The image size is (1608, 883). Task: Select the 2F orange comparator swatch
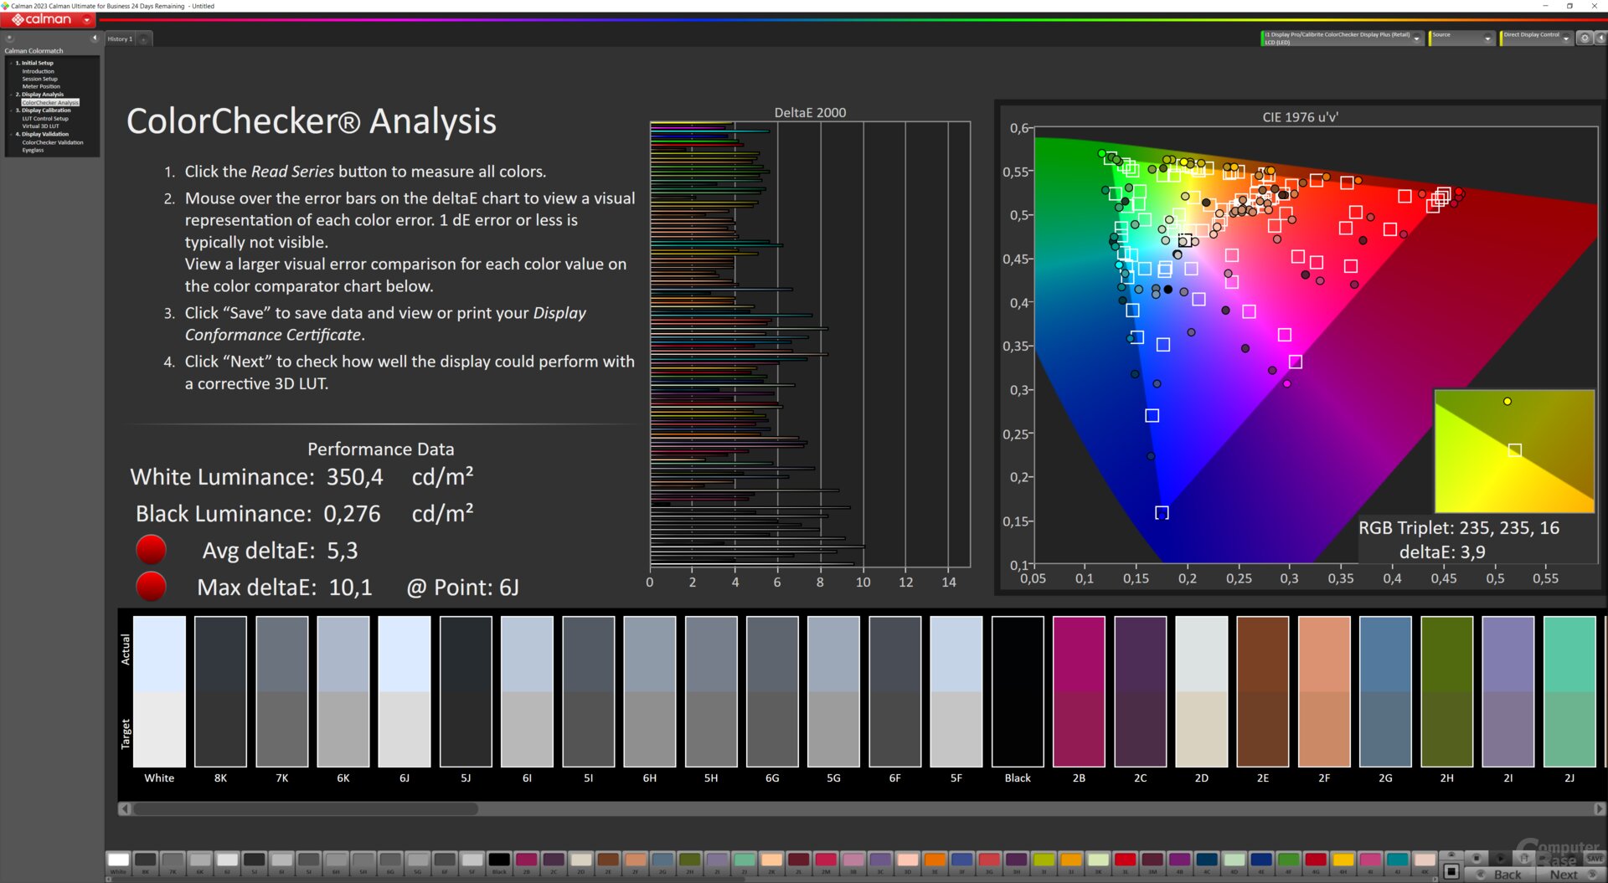[1324, 691]
